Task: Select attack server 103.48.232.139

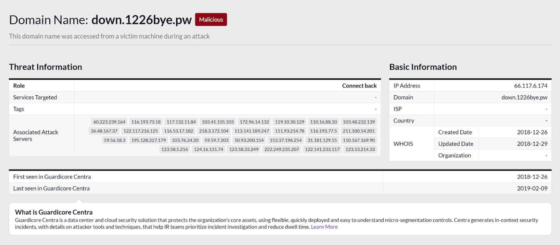Action: [359, 122]
